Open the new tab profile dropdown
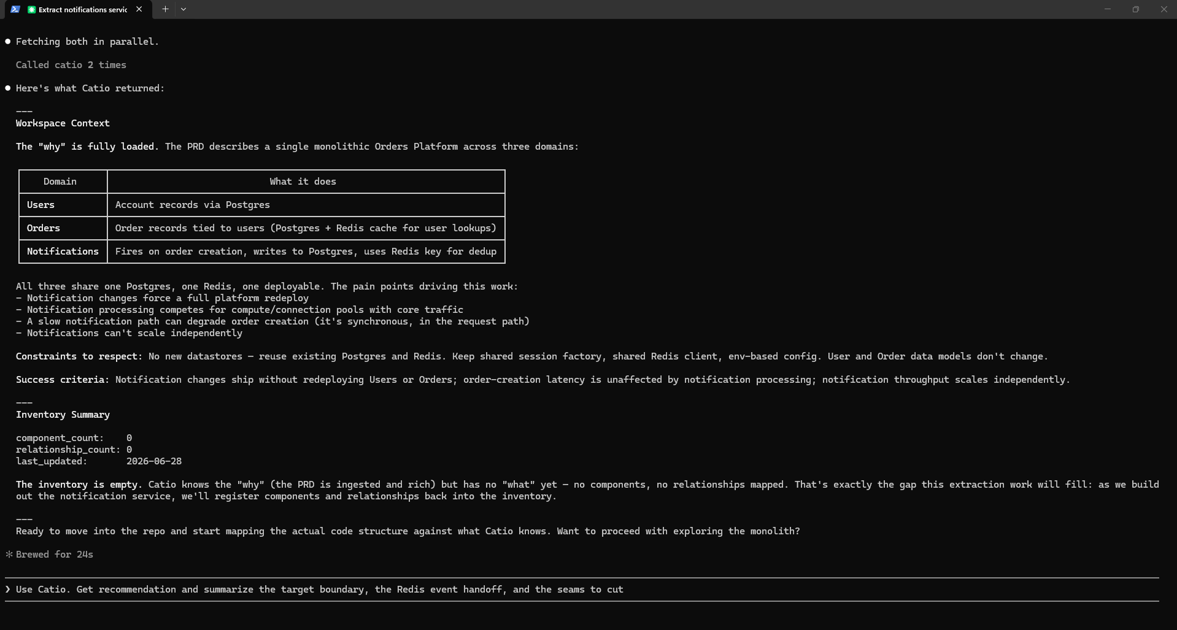This screenshot has height=630, width=1177. pos(183,9)
